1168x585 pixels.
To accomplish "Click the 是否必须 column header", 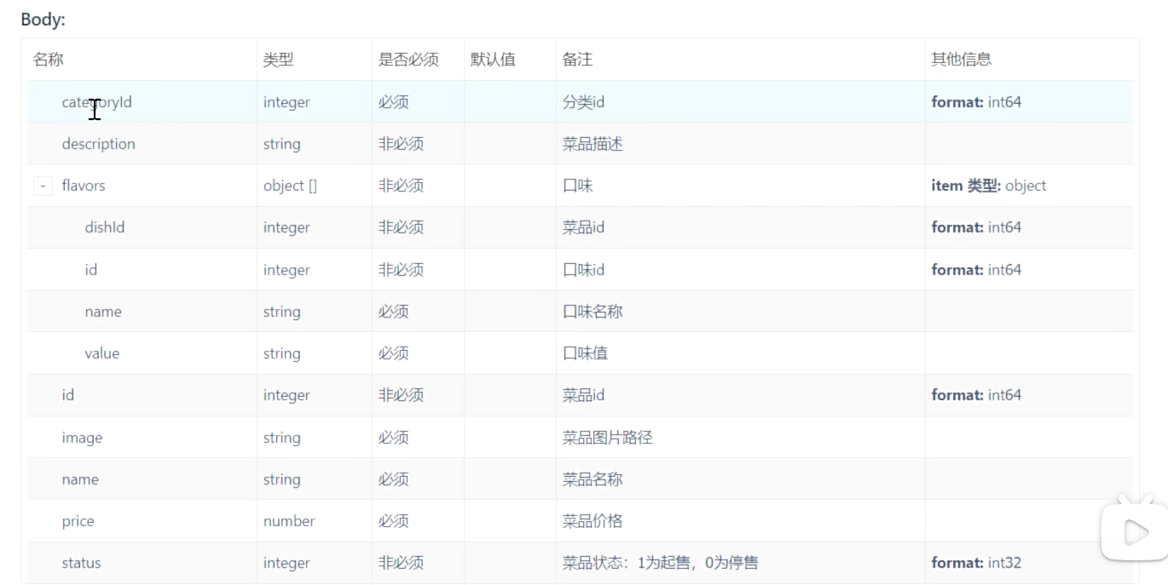I will [408, 60].
